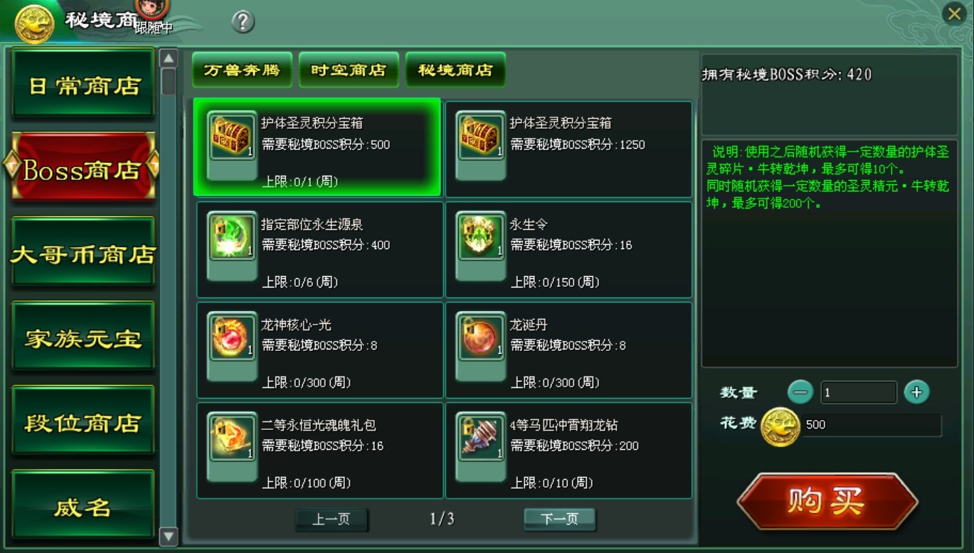
Task: Pick the 4等马匹冲霄翔龙钻 drill icon
Action: click(x=481, y=437)
